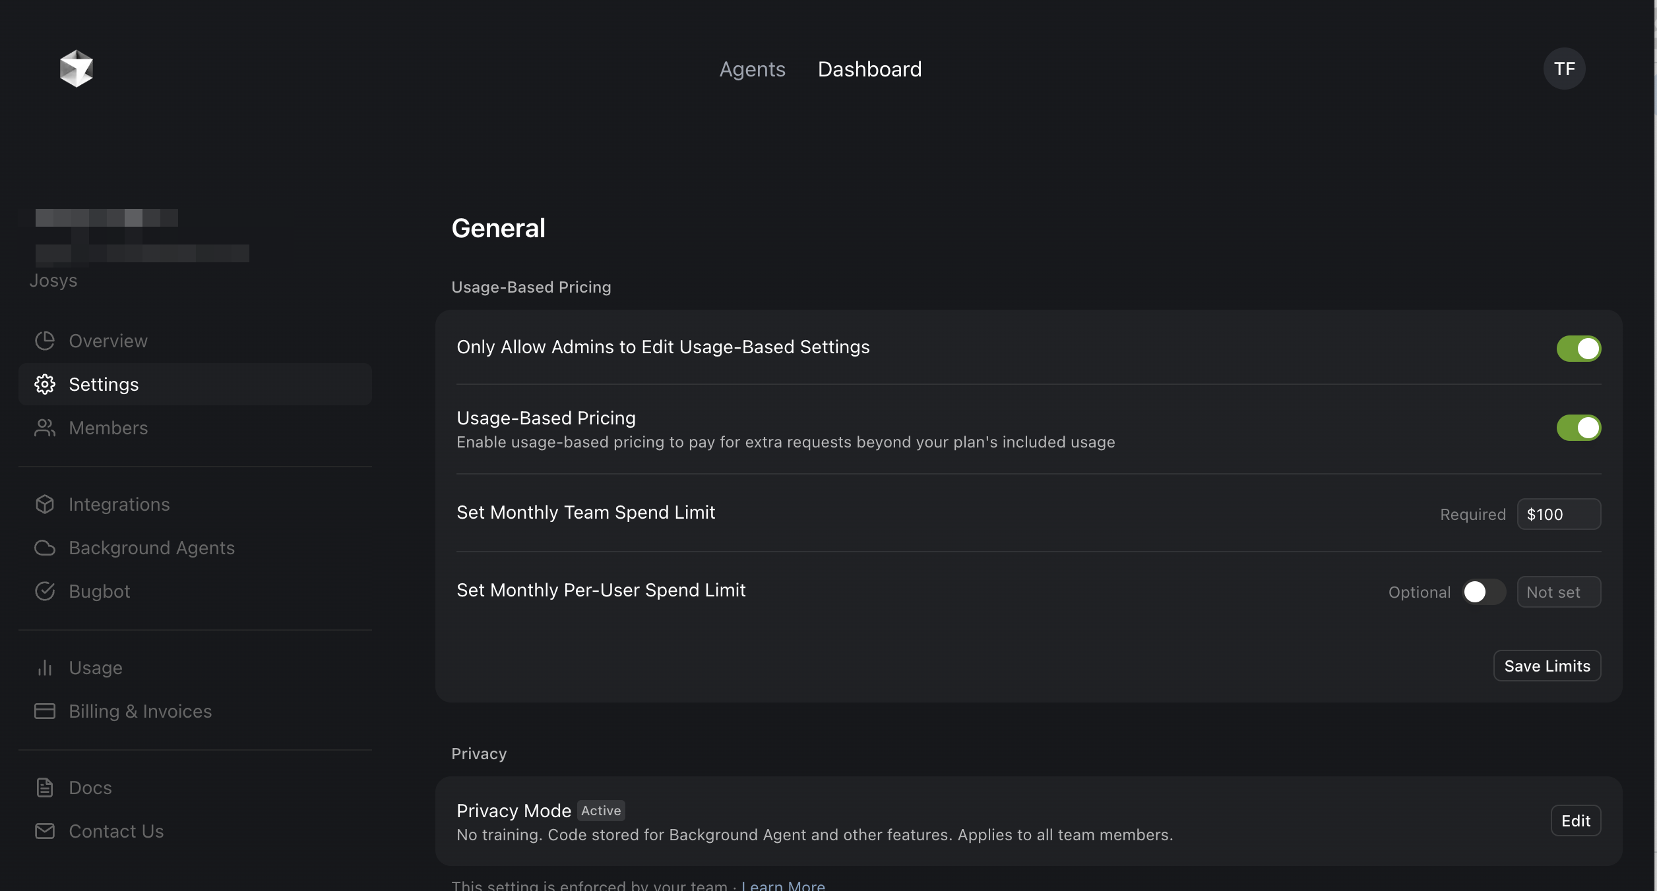Click the Overview pie chart icon

click(45, 341)
